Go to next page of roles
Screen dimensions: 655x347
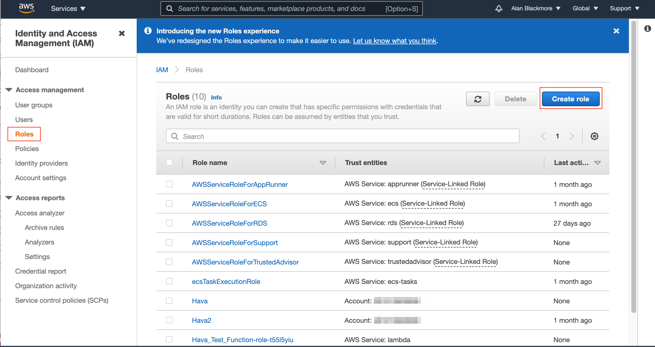click(x=572, y=136)
